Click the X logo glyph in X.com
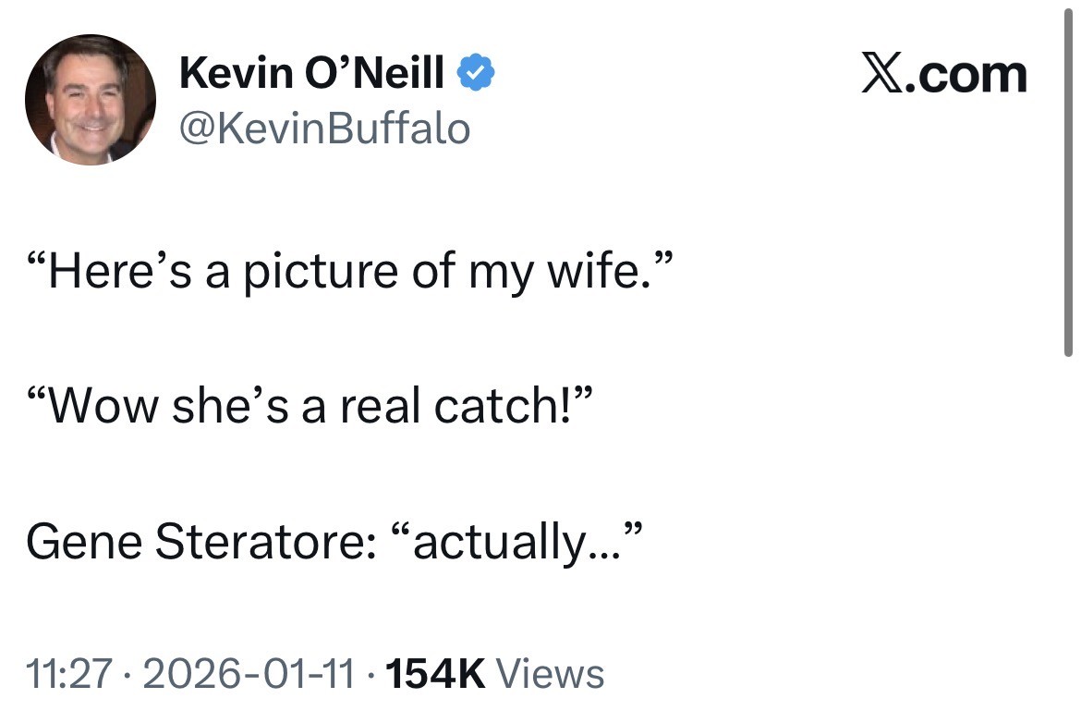1081x723 pixels. 883,75
